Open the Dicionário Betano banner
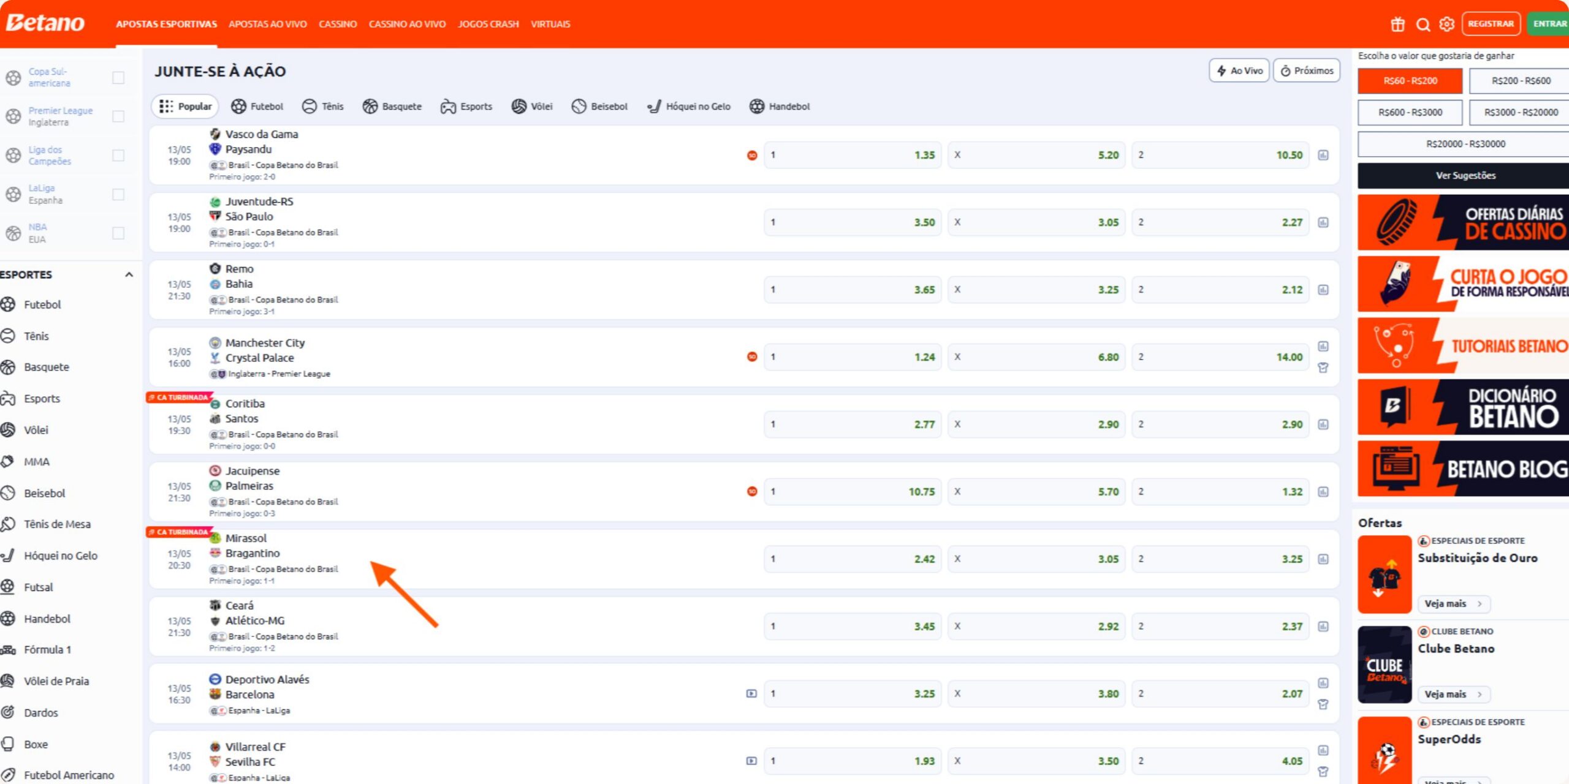Screen dimensions: 1569x784 click(x=1464, y=407)
